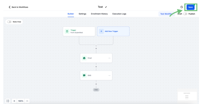Screen dimensions: 202x104
Task: Click the Back to Workflows arrow icon
Action: click(x=9, y=7)
